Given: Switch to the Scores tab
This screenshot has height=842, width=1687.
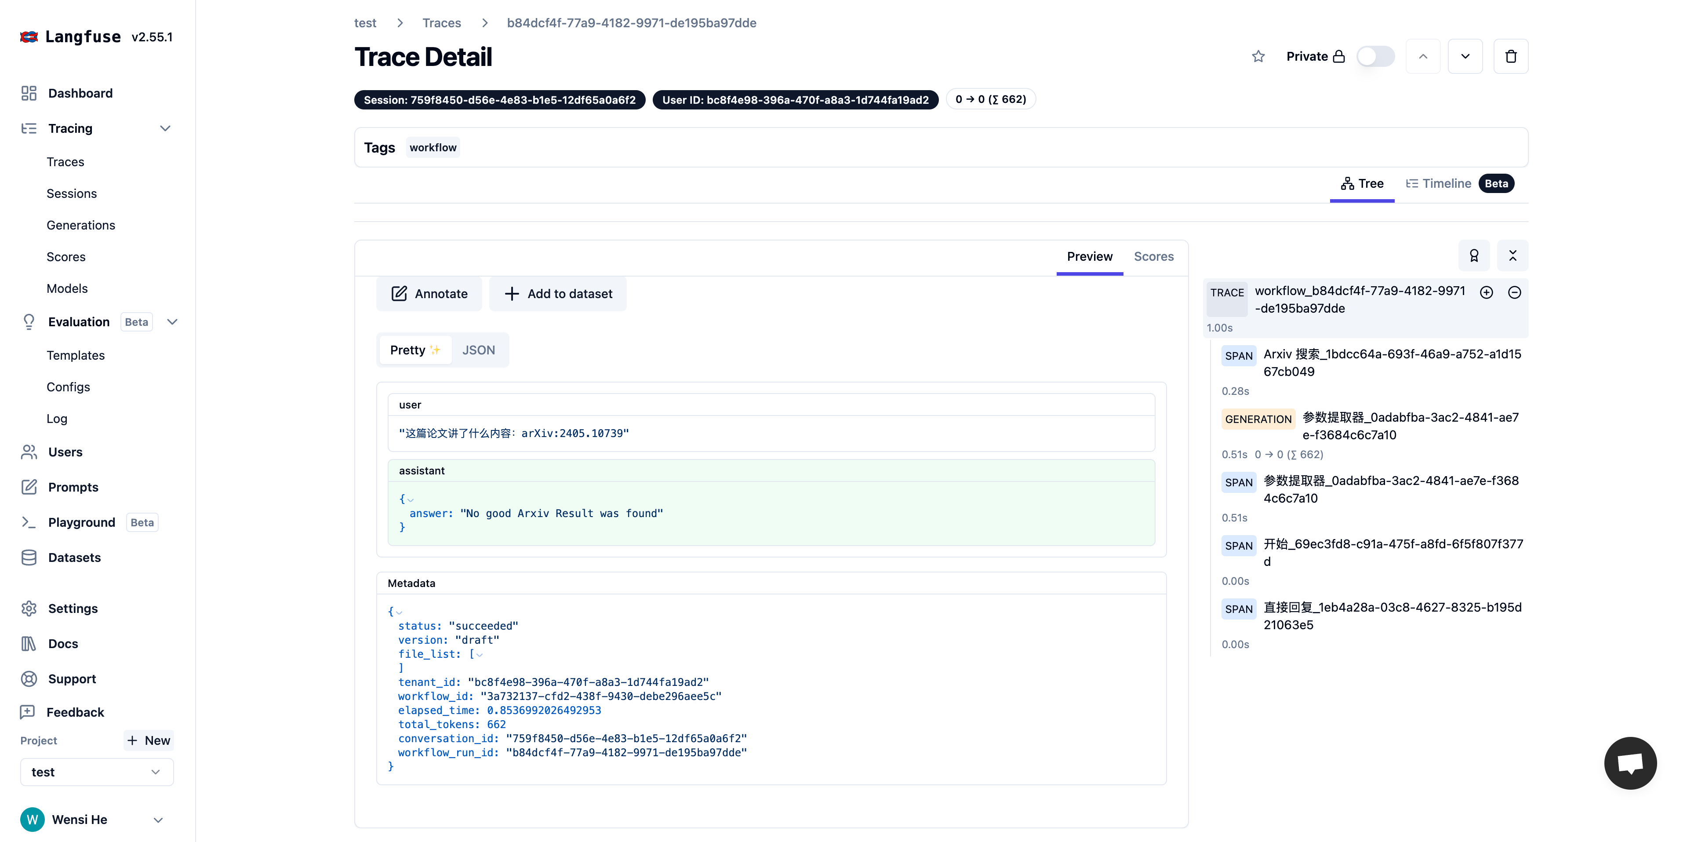Looking at the screenshot, I should pyautogui.click(x=1153, y=256).
